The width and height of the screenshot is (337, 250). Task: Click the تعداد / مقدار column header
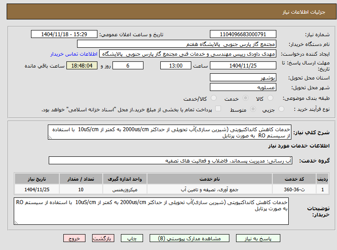pyautogui.click(x=81, y=179)
